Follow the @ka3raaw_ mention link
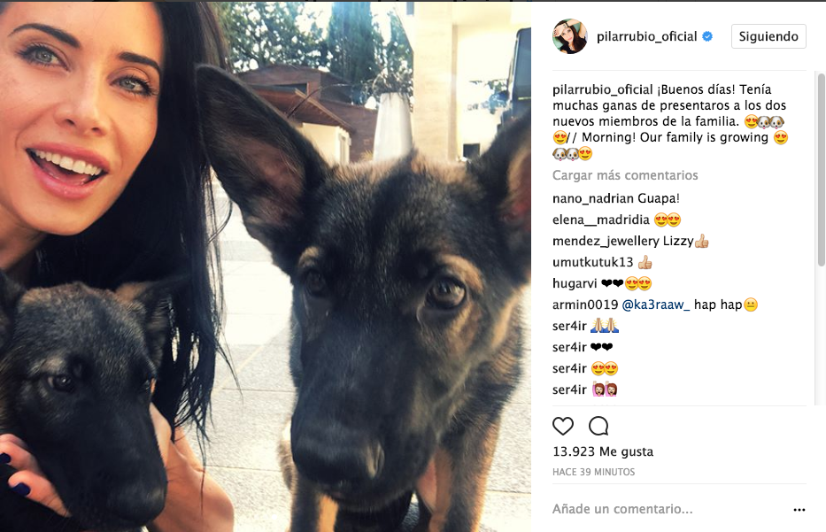This screenshot has width=826, height=532. coord(655,305)
